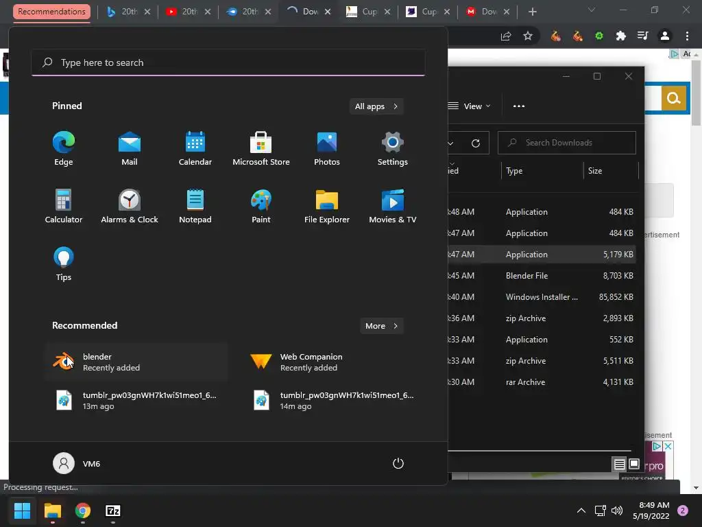Viewport: 702px width, 527px height.
Task: Refresh the Downloads folder
Action: 476,143
